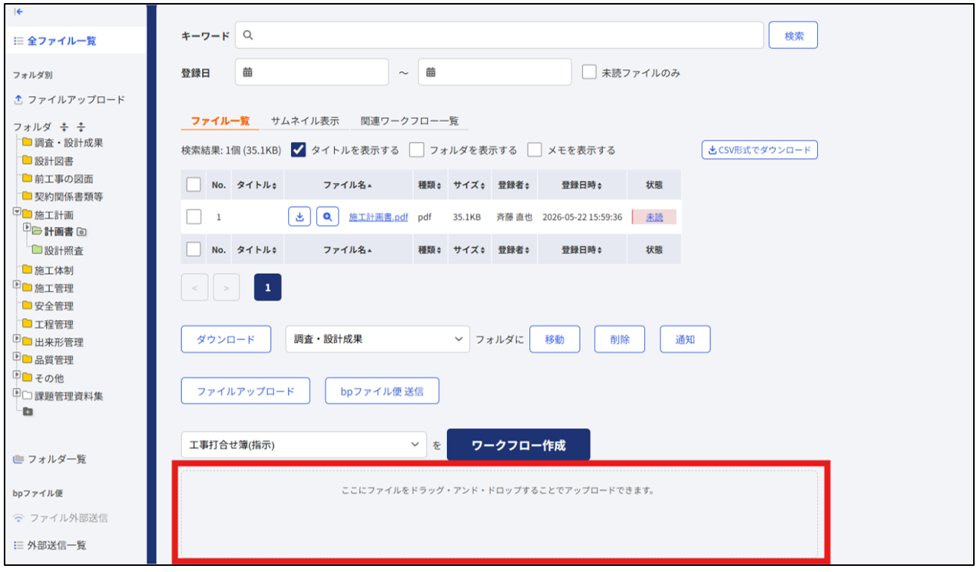Open the 登録日 end date field

(495, 72)
